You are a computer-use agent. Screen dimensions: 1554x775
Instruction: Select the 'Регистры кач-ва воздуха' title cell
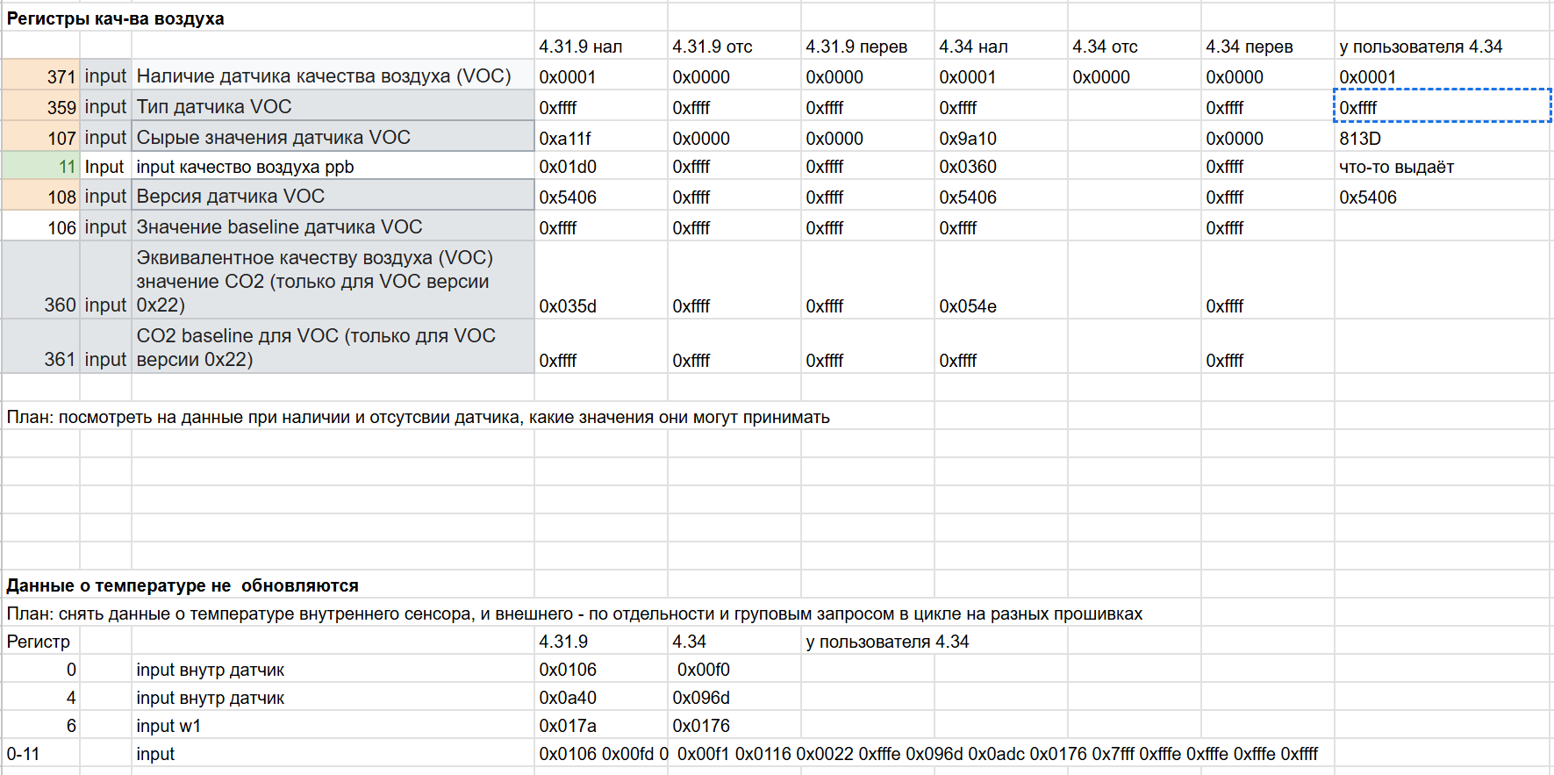point(115,18)
